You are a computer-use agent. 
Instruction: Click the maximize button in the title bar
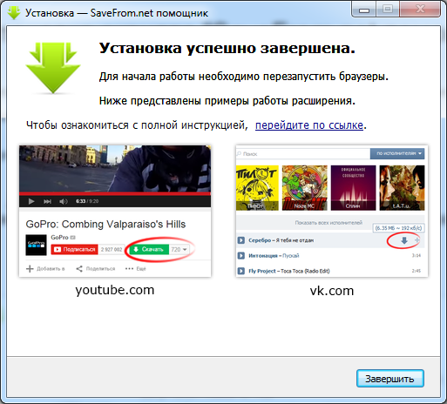388,10
